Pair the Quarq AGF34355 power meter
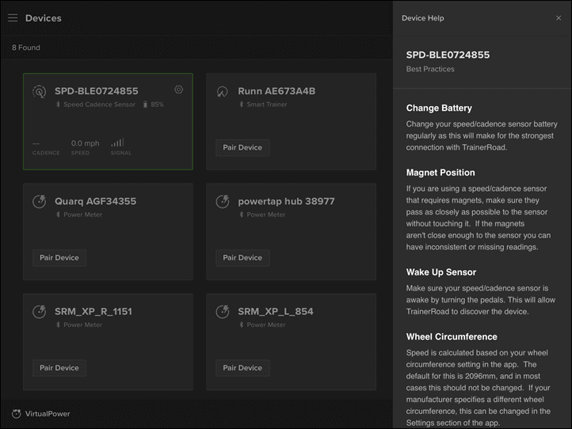572x429 pixels. coord(59,258)
